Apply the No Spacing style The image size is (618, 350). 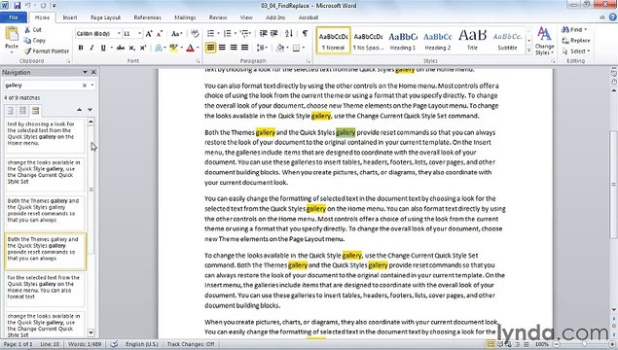point(368,41)
